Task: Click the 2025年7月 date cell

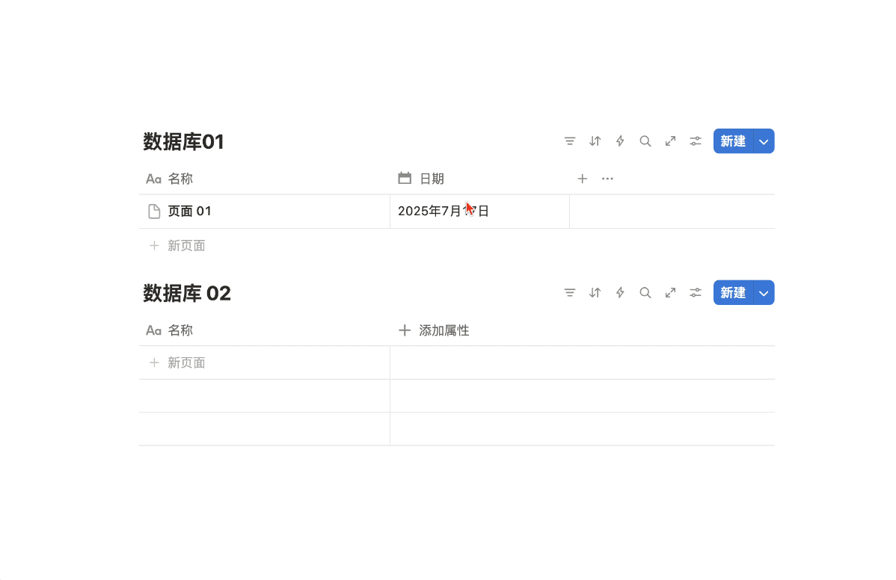Action: tap(480, 212)
